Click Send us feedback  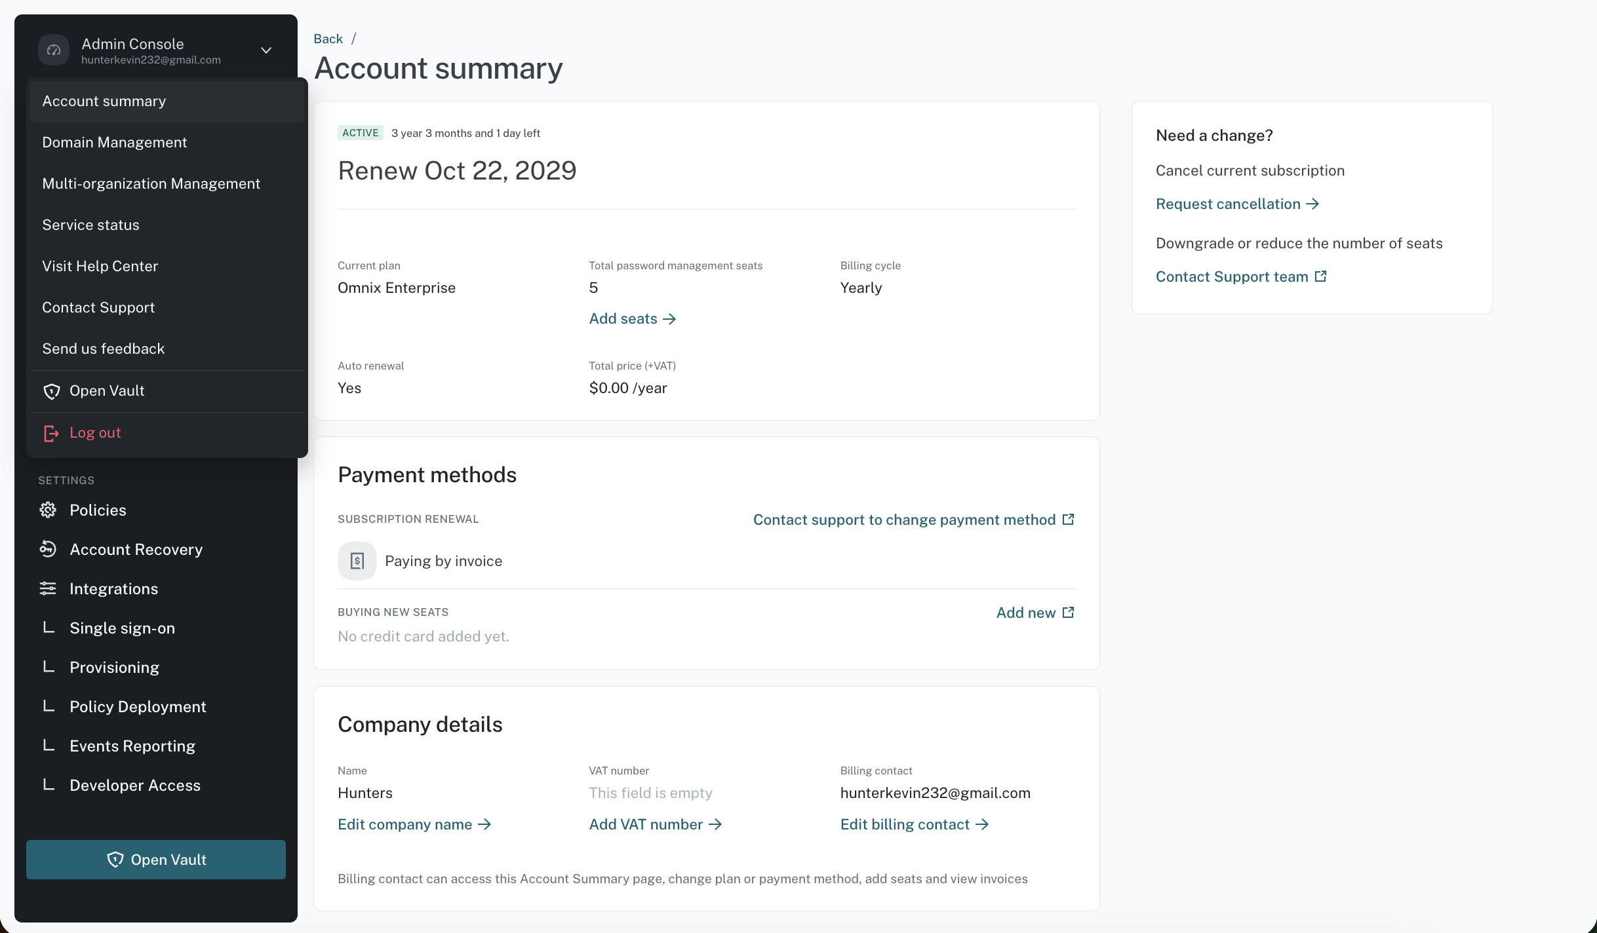(167, 349)
